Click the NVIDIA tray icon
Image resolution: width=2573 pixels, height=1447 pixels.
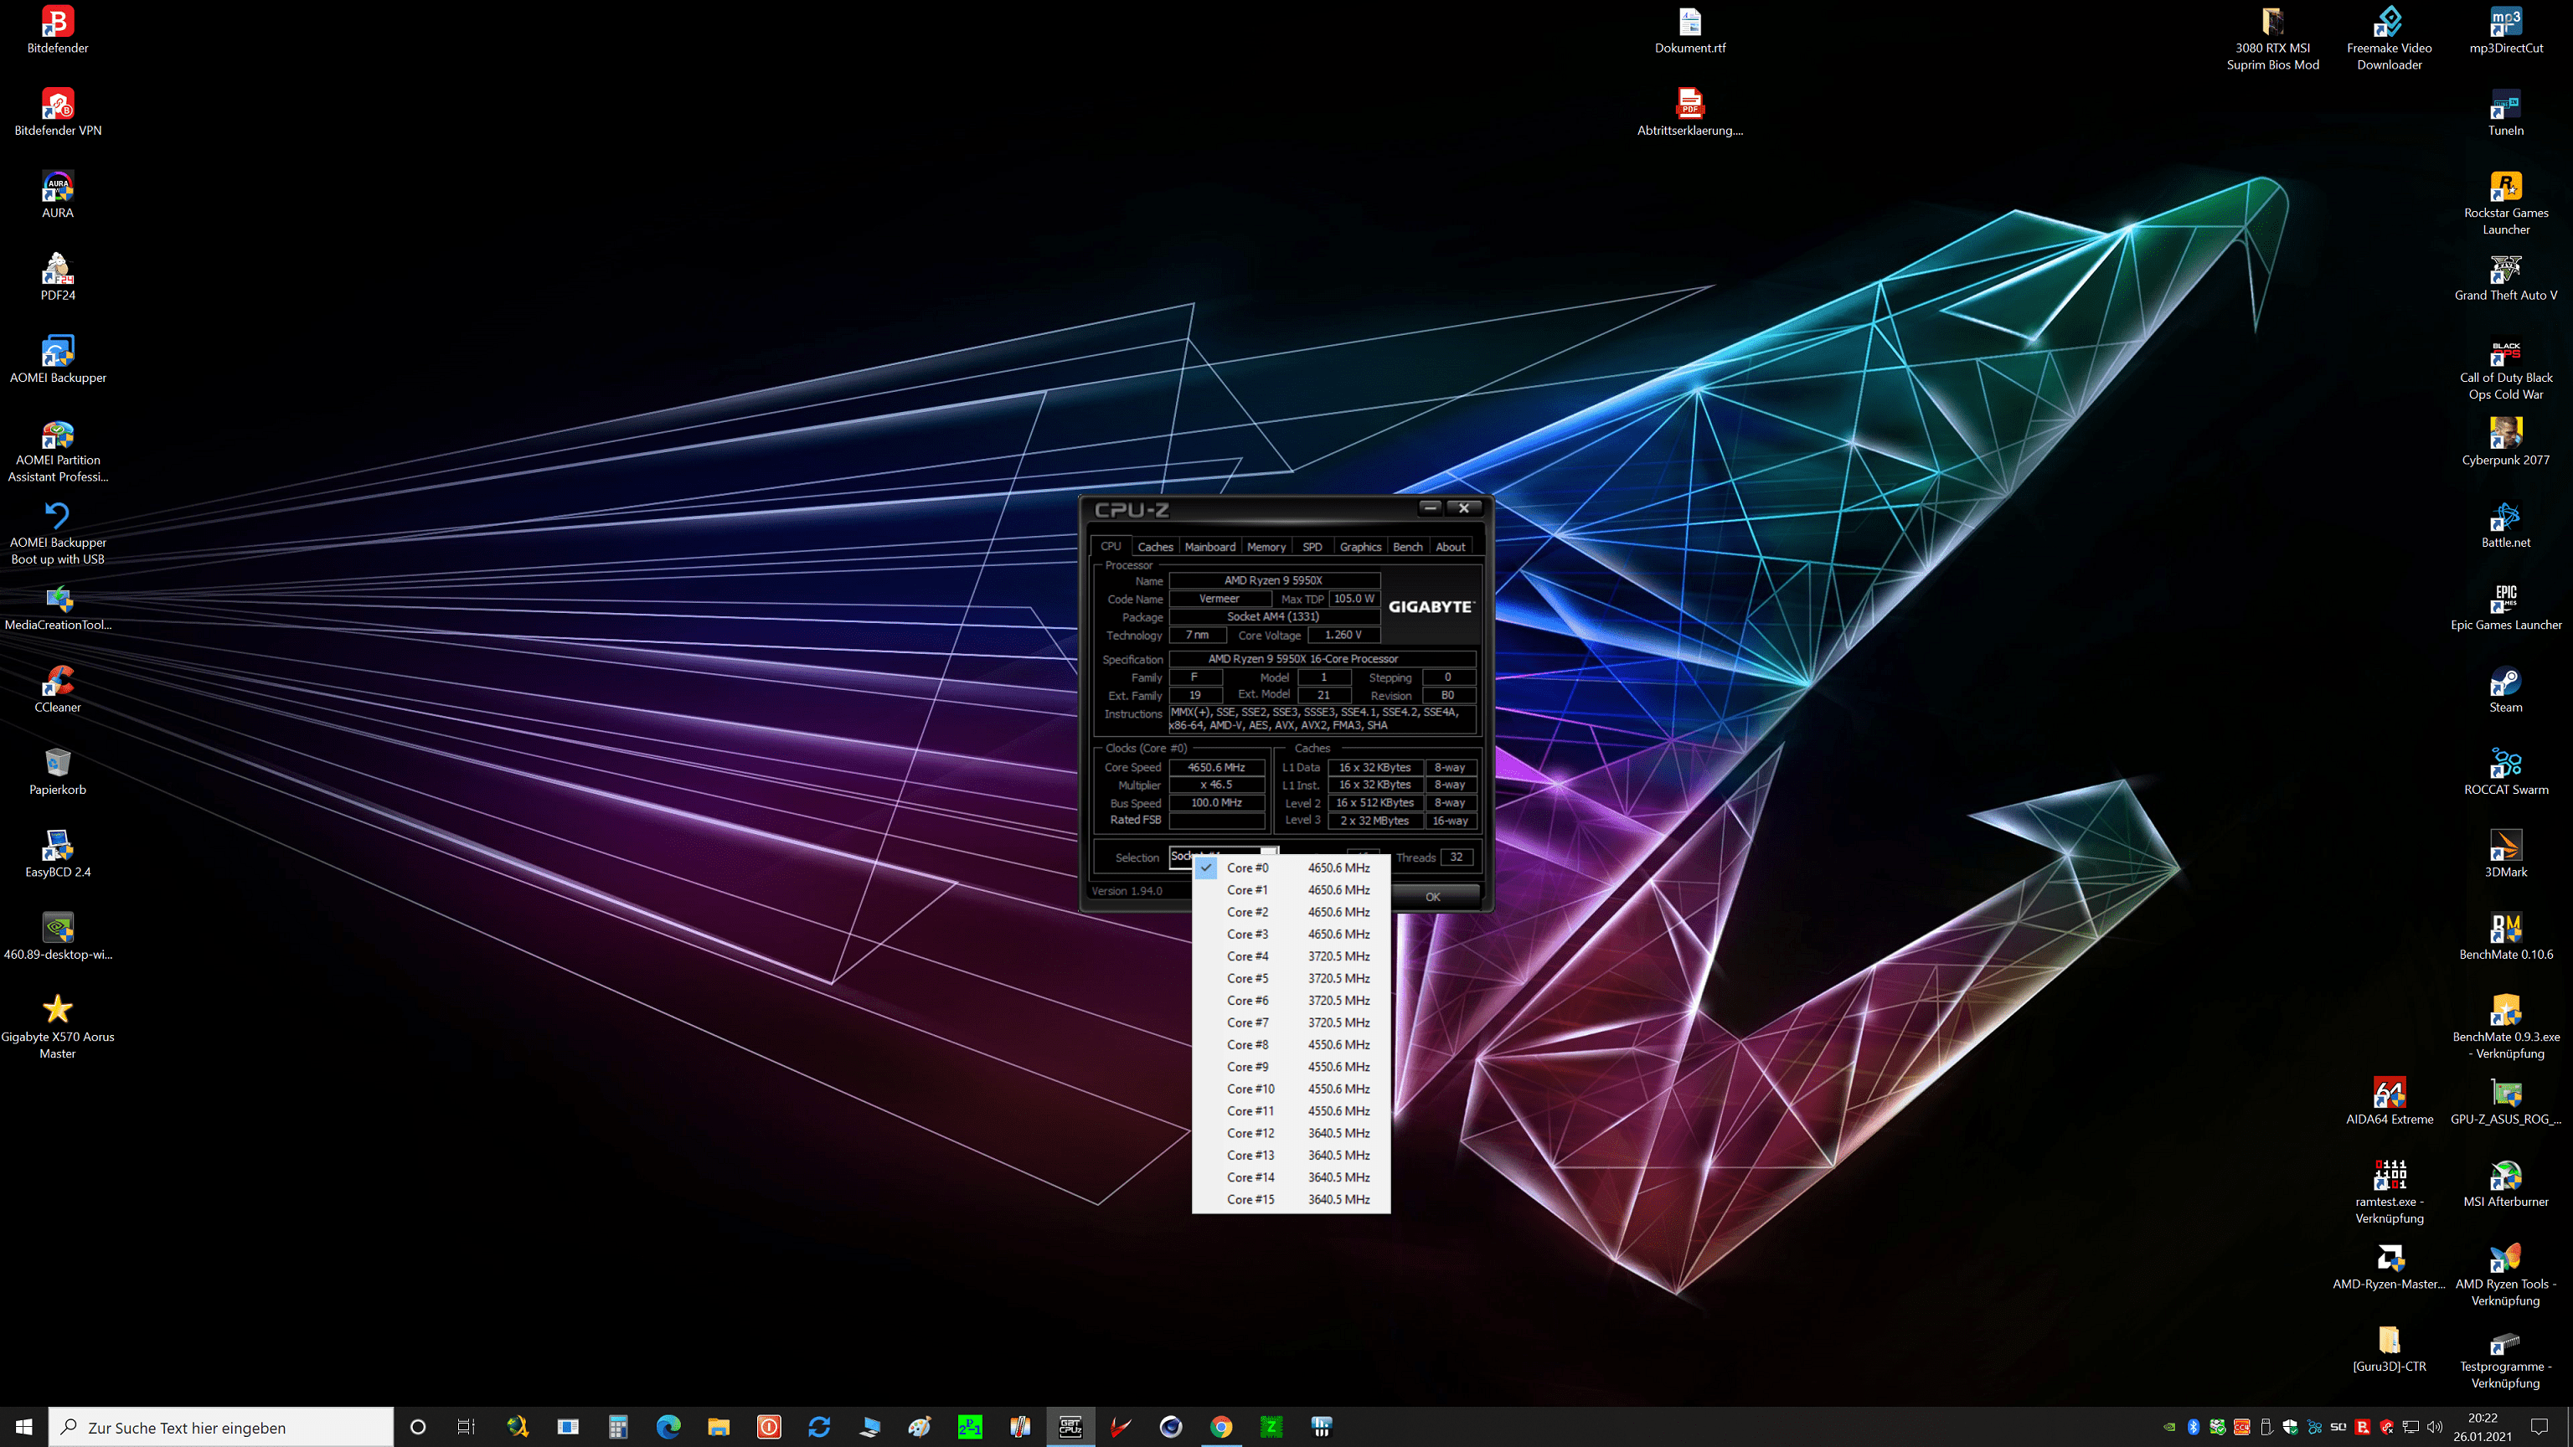2169,1427
